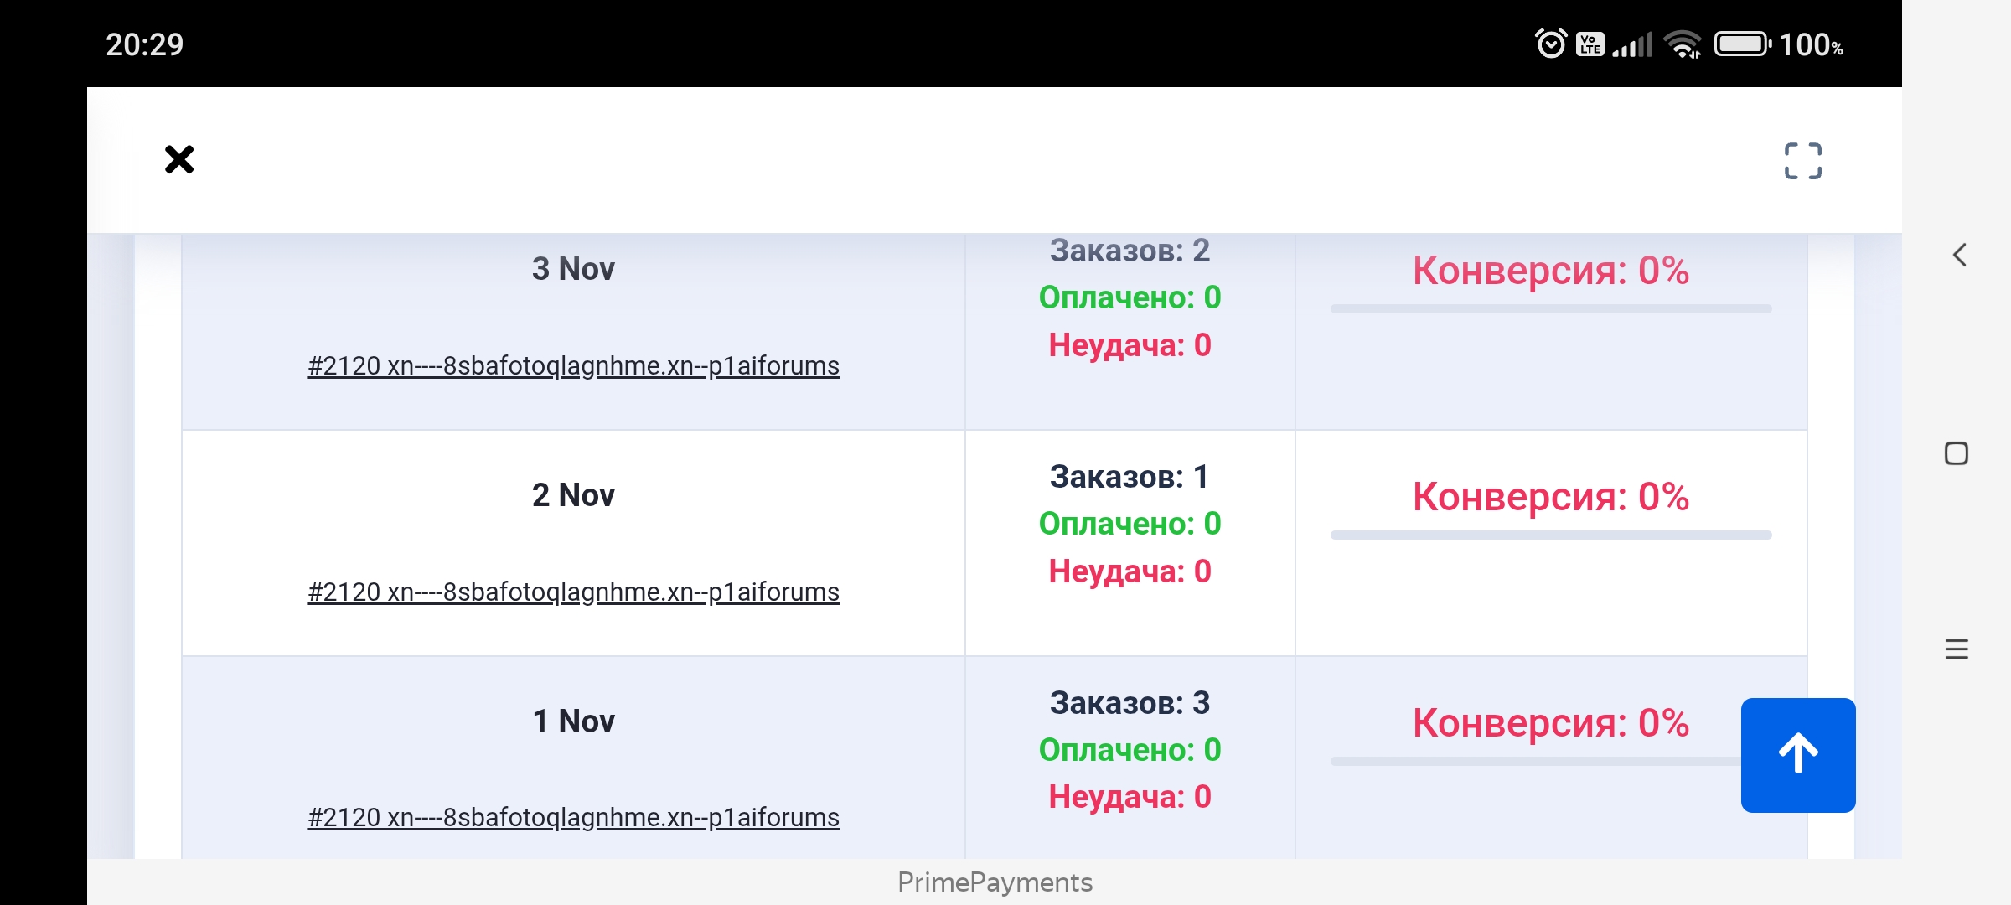
Task: Open fullscreen mode via expand icon
Action: (x=1803, y=159)
